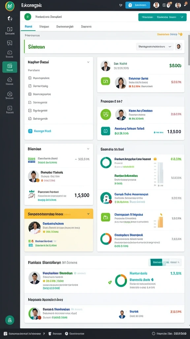This screenshot has height=339, width=190.
Task: Switch to the fourth tab in tab bar
Action: click(86, 26)
